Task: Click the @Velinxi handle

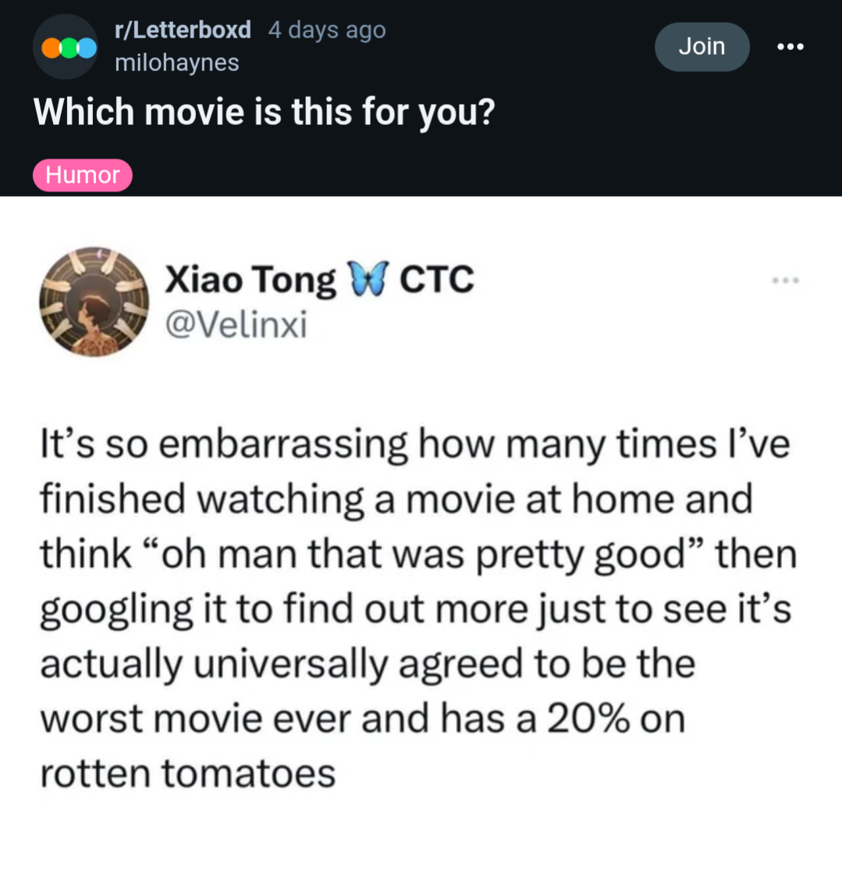Action: coord(235,326)
